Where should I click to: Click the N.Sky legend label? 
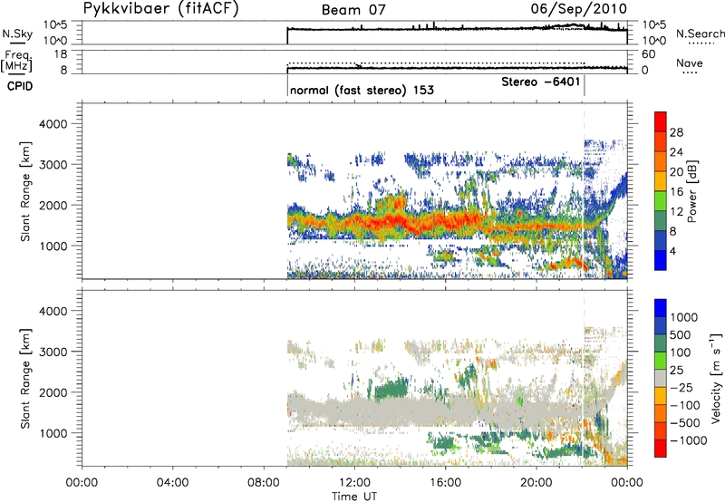click(x=17, y=34)
